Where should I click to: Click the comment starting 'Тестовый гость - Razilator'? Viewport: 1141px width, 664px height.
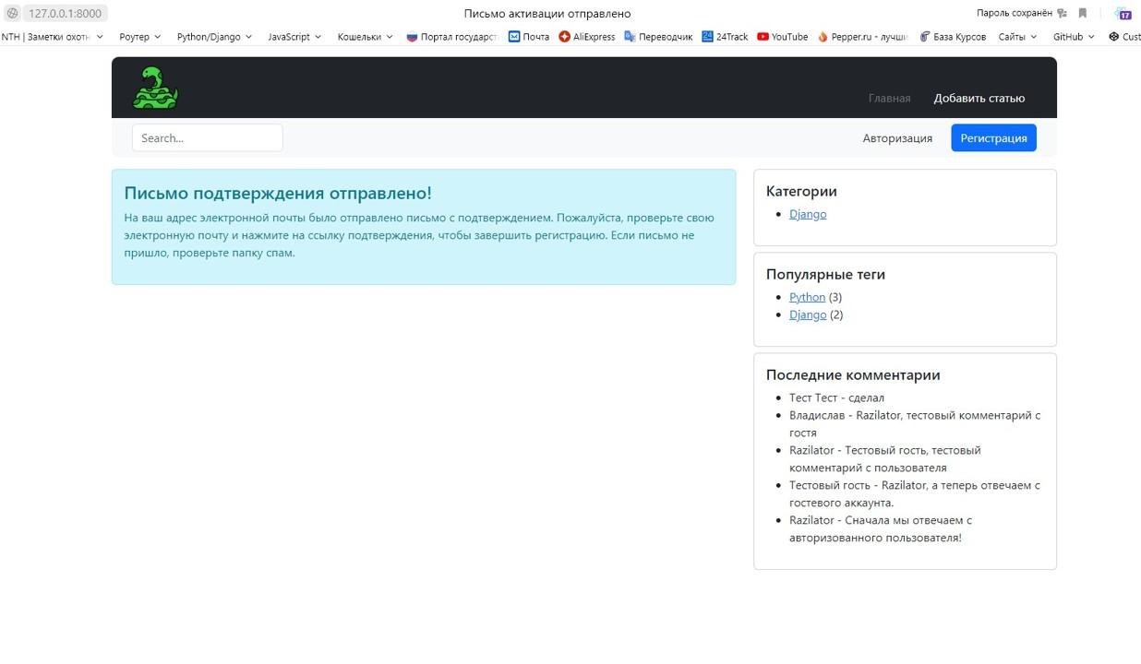[915, 493]
